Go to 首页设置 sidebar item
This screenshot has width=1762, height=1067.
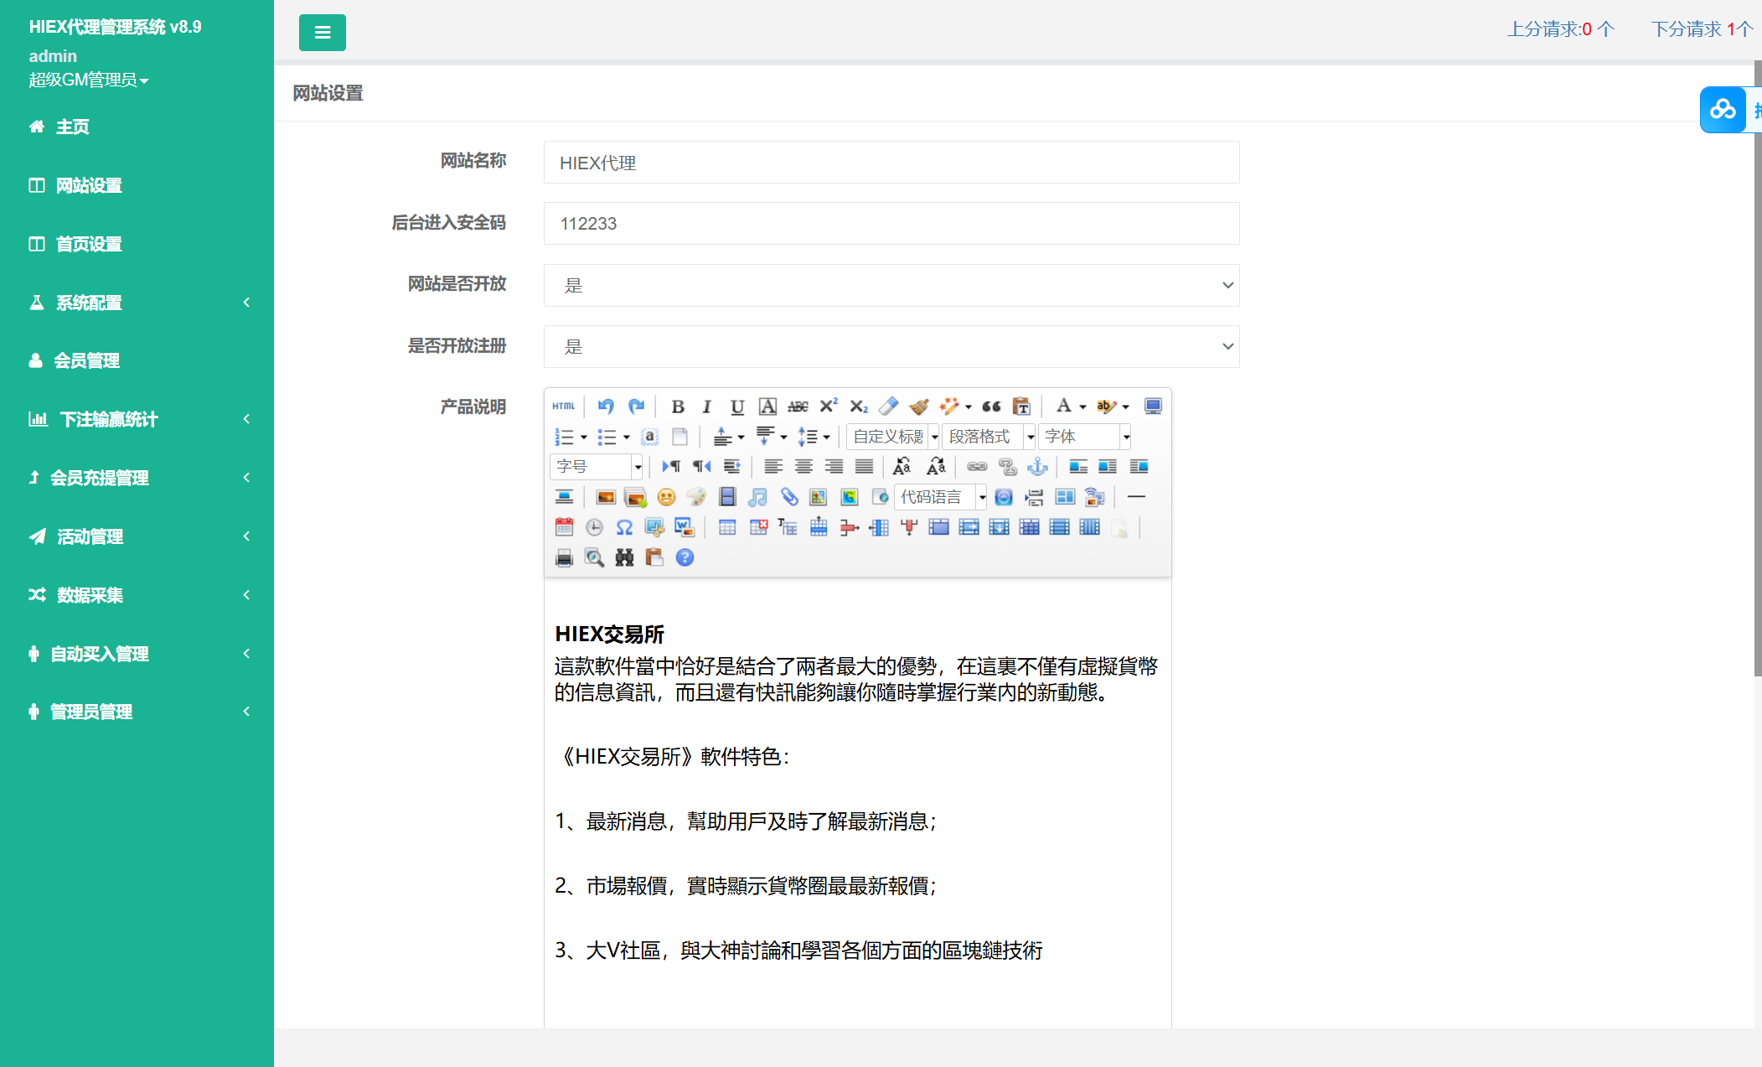click(x=88, y=244)
